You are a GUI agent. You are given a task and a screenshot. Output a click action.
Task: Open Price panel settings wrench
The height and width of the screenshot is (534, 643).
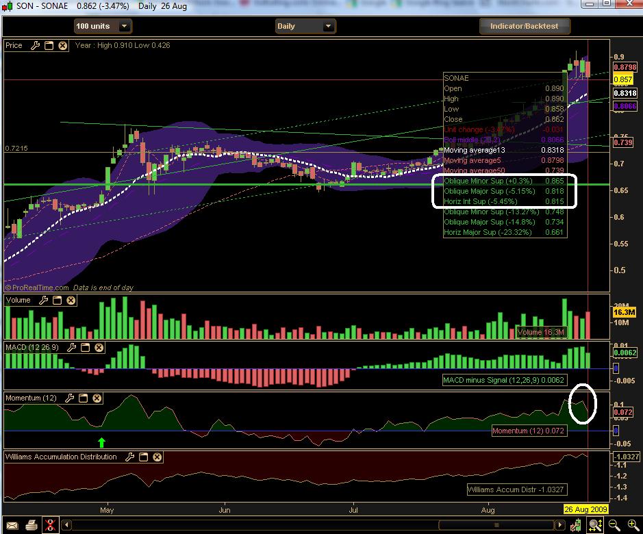[36, 45]
